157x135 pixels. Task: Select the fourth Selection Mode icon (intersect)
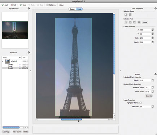(139, 22)
